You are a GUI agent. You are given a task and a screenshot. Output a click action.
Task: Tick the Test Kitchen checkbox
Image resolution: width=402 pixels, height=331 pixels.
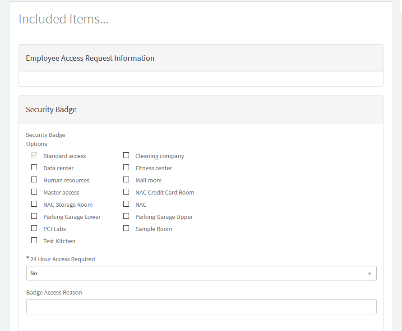point(34,240)
